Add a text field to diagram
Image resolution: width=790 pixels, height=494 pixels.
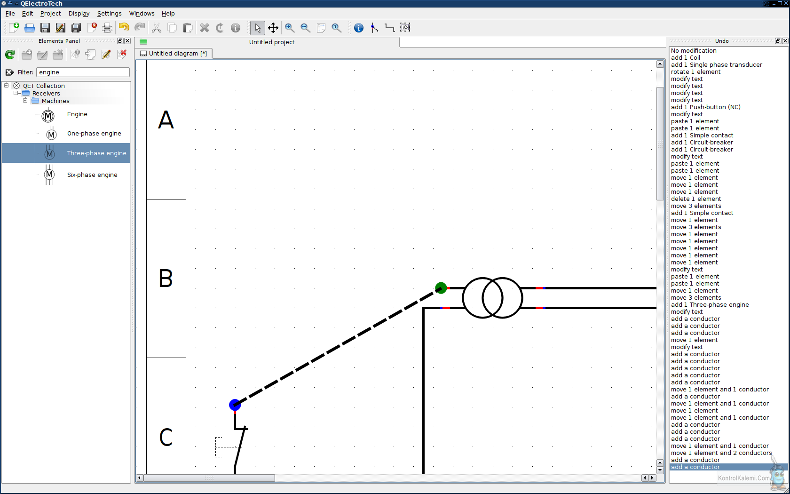pyautogui.click(x=405, y=28)
